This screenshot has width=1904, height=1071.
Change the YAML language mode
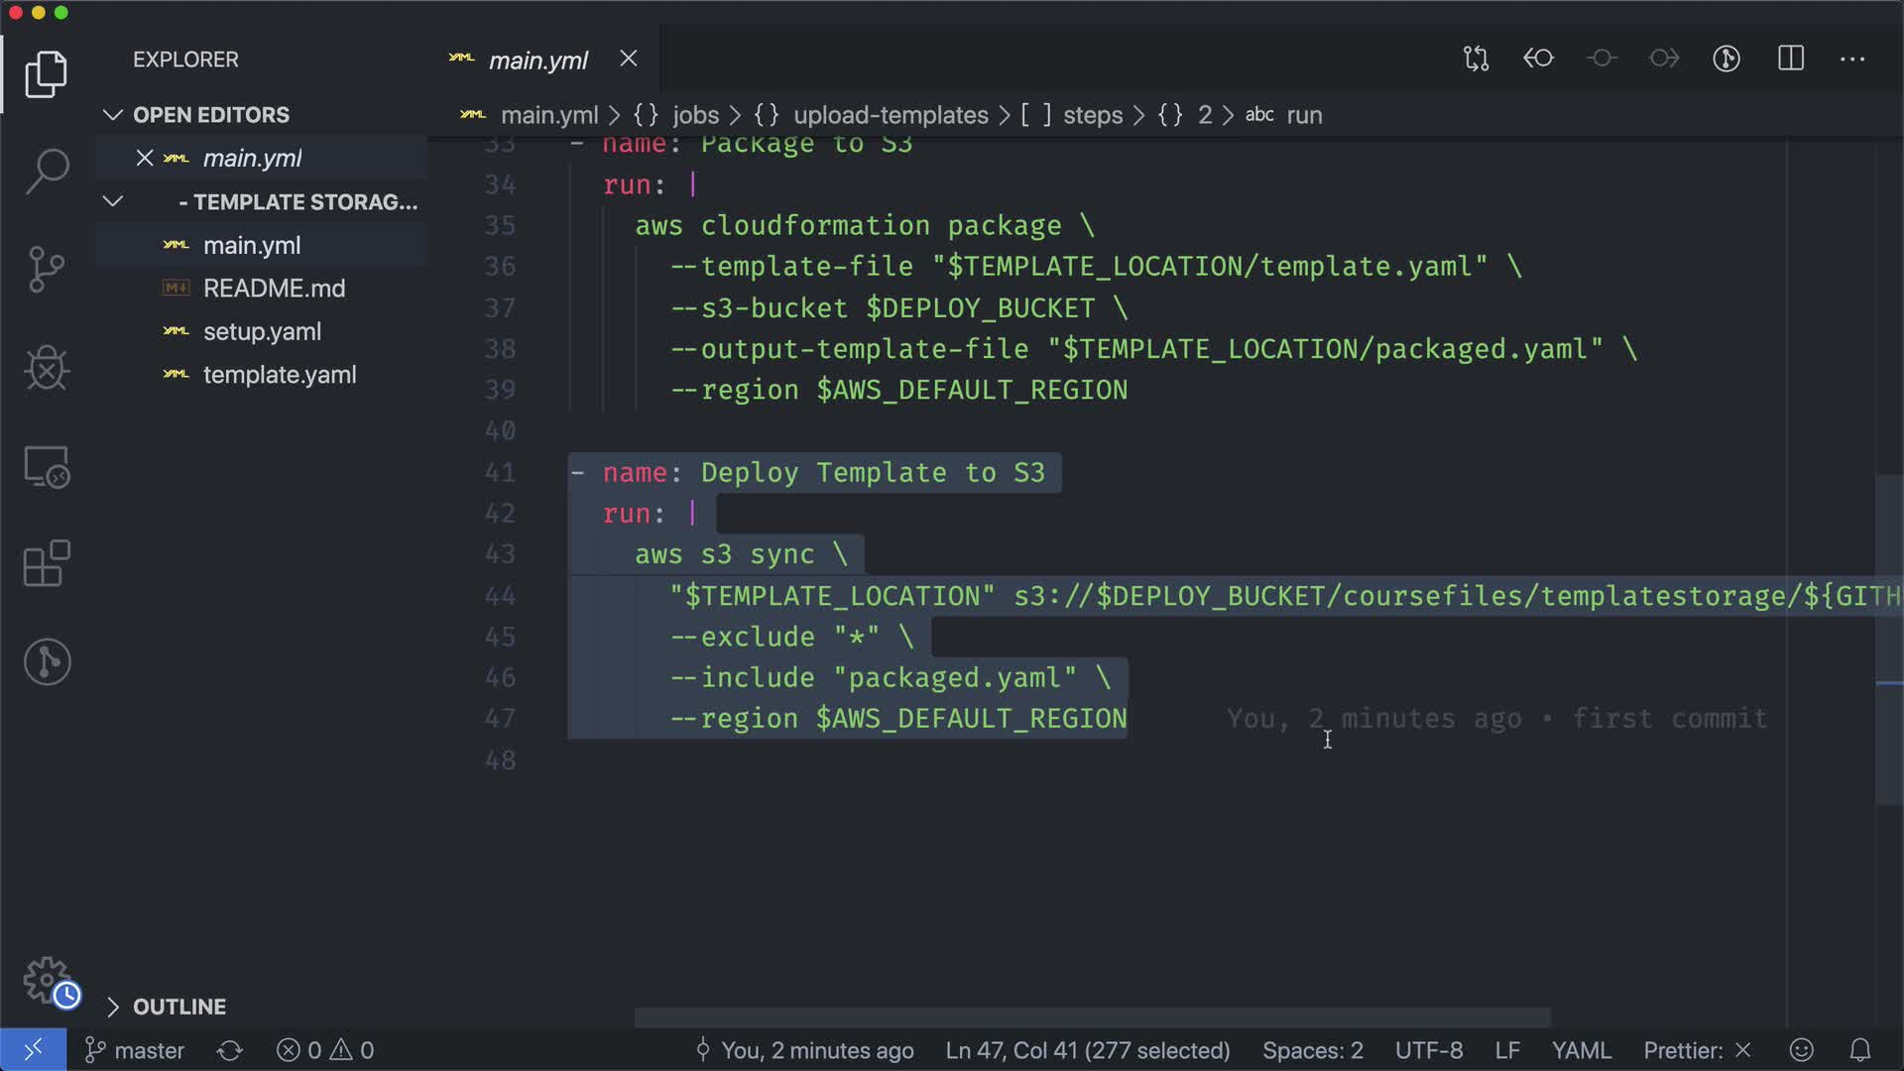click(1581, 1050)
